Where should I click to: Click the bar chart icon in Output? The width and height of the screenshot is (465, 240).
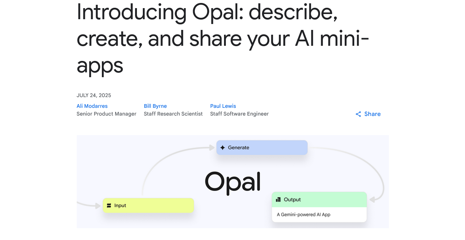point(278,200)
